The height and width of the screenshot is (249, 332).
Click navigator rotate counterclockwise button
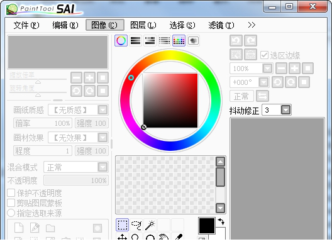click(76, 91)
